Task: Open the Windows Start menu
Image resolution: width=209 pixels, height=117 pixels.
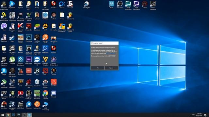Action: click(3, 115)
